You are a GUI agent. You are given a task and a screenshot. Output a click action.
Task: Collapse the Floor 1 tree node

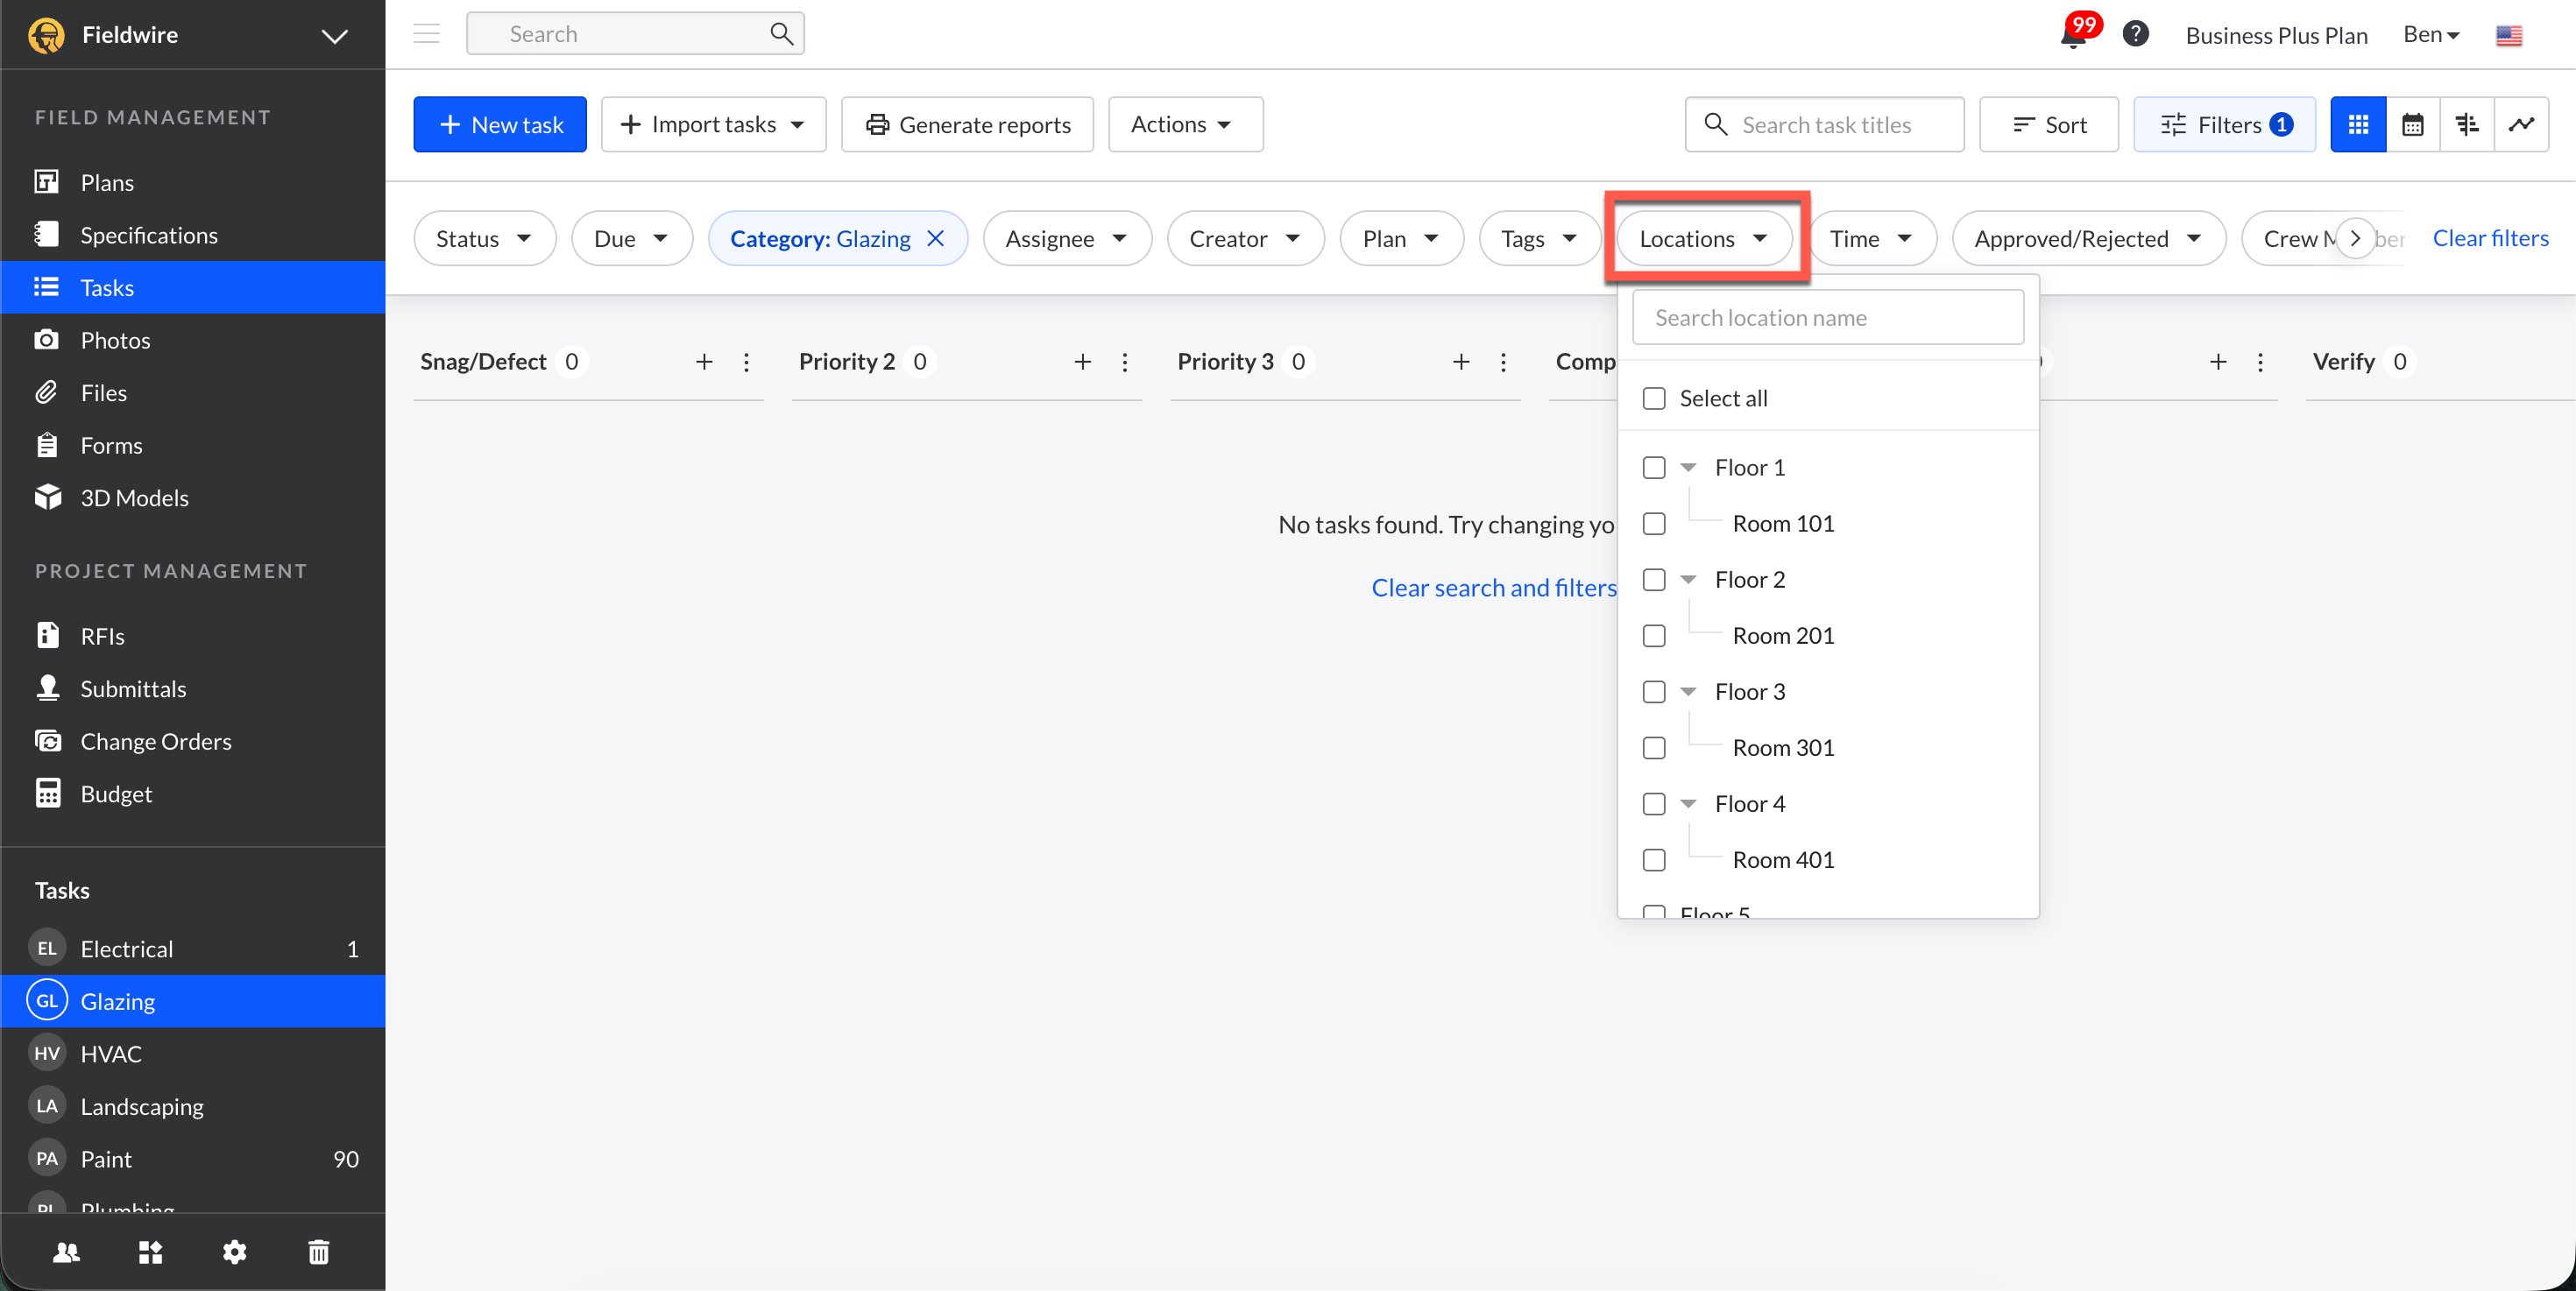click(1688, 468)
